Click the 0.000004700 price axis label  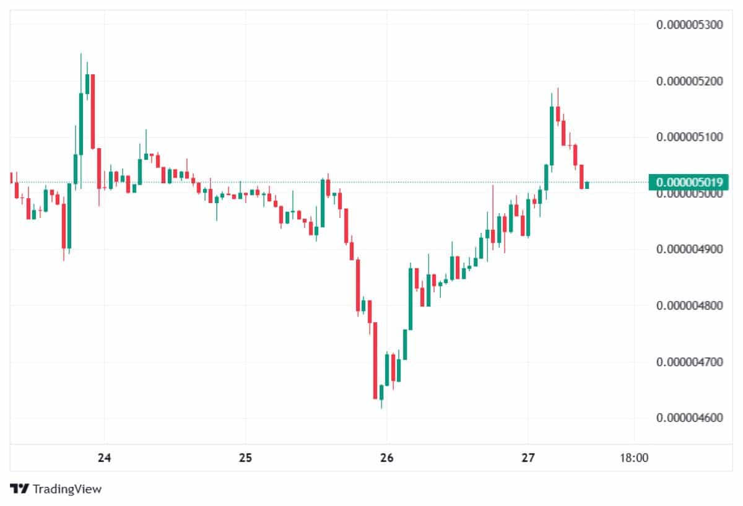click(x=689, y=362)
